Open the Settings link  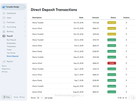click(5, 72)
